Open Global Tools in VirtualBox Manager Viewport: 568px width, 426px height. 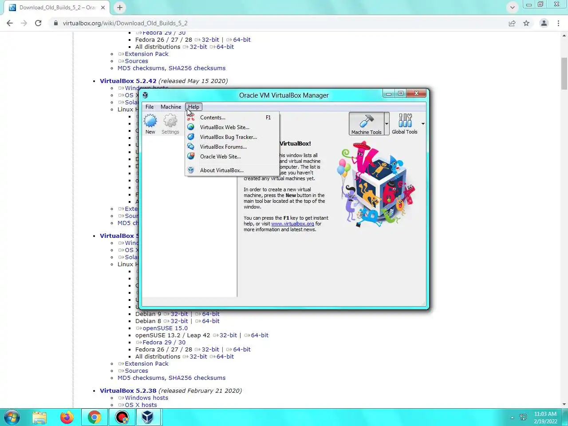point(405,124)
